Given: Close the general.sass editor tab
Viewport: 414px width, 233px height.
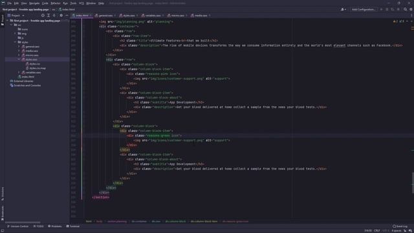Looking at the screenshot, I should 114,16.
